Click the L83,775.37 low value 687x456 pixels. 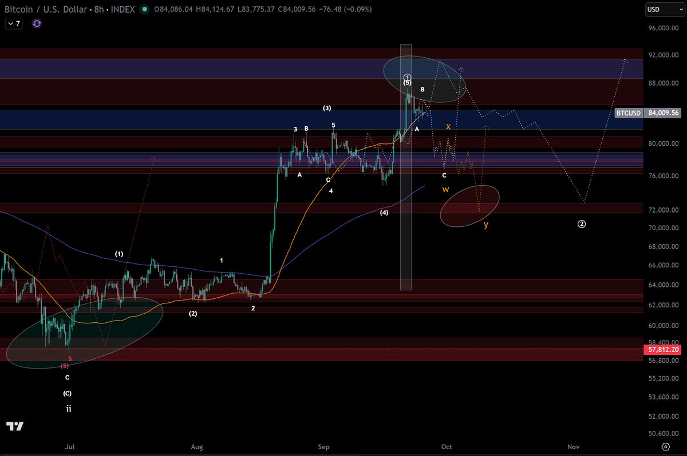(x=258, y=9)
